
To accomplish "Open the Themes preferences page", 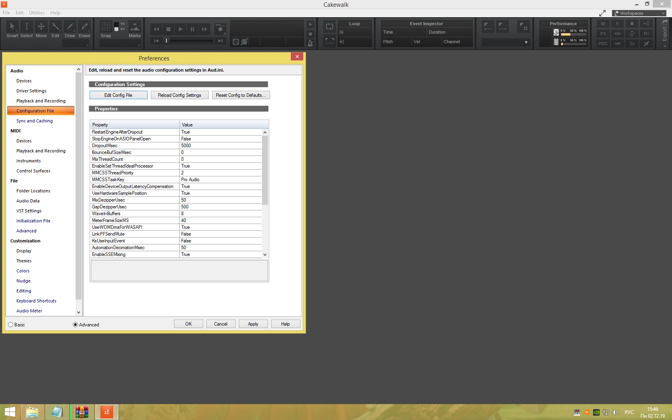I will [x=24, y=261].
